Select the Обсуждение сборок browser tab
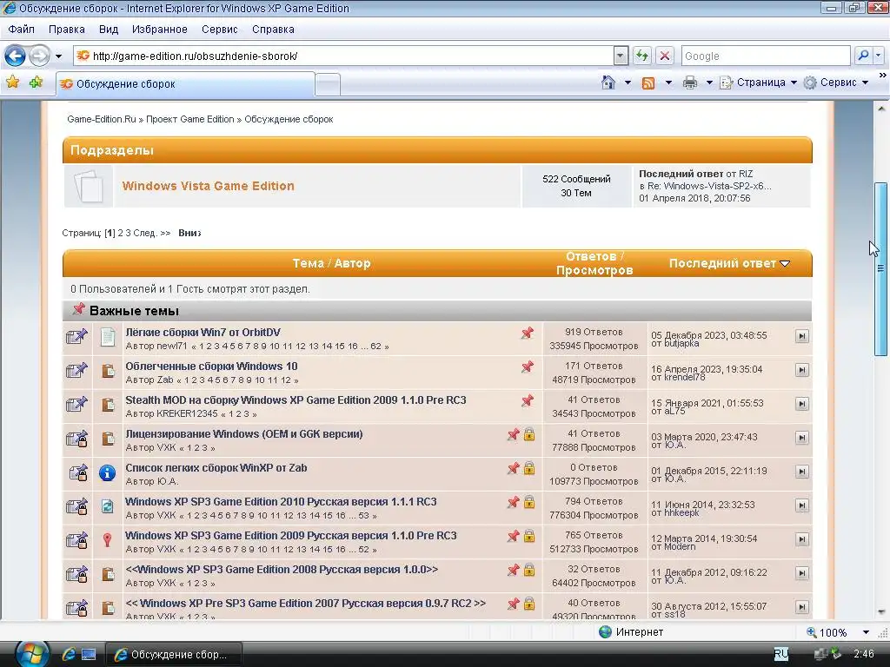This screenshot has width=890, height=667. [x=185, y=84]
